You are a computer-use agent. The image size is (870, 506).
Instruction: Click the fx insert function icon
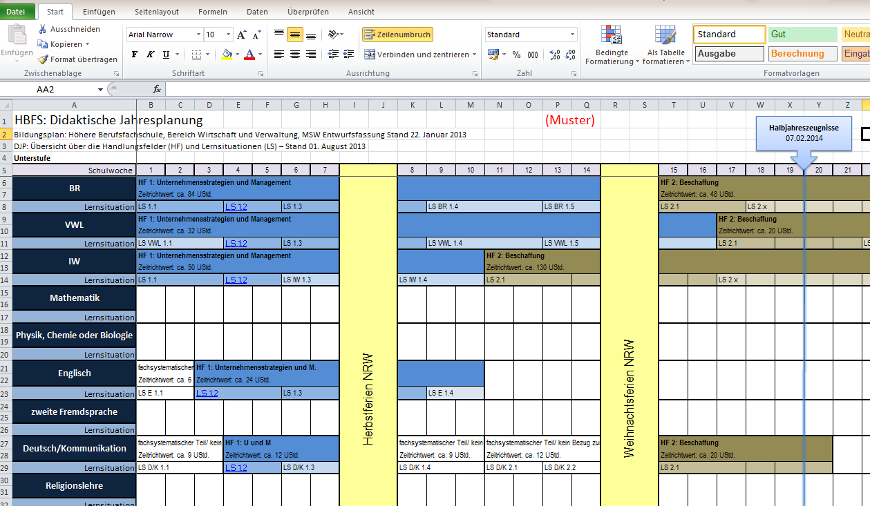click(157, 89)
